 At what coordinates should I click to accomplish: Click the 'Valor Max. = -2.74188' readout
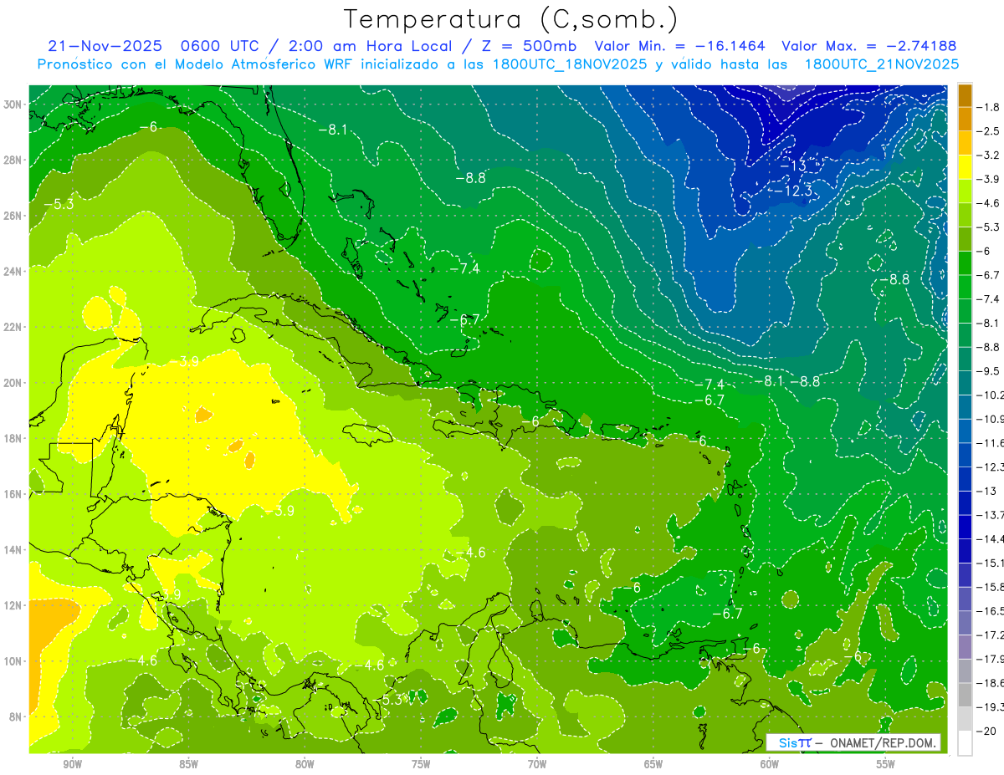[868, 46]
